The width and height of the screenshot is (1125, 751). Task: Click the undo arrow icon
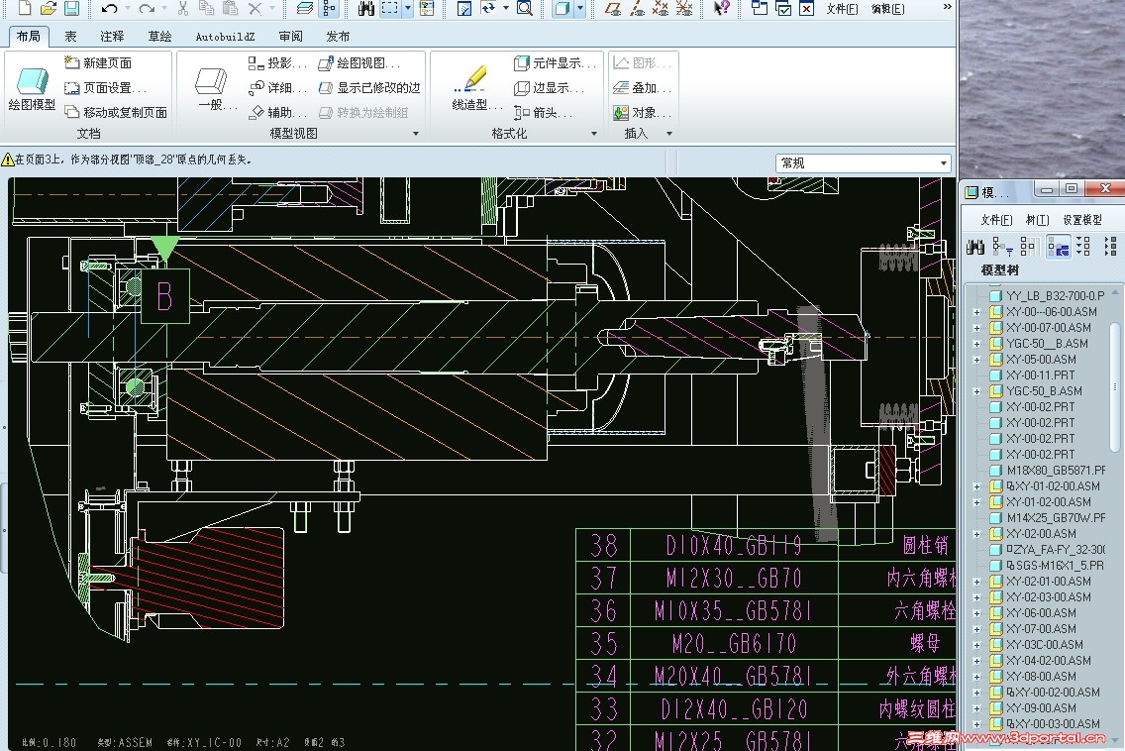pos(108,9)
